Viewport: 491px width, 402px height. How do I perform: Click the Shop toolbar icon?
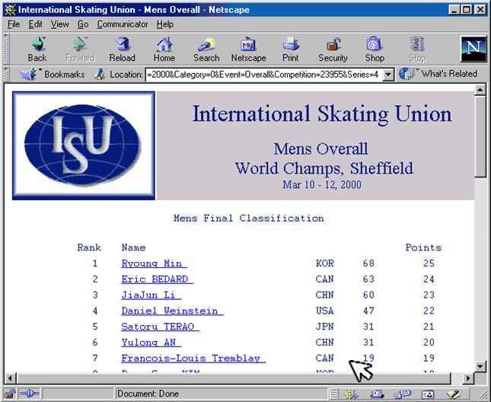(375, 48)
